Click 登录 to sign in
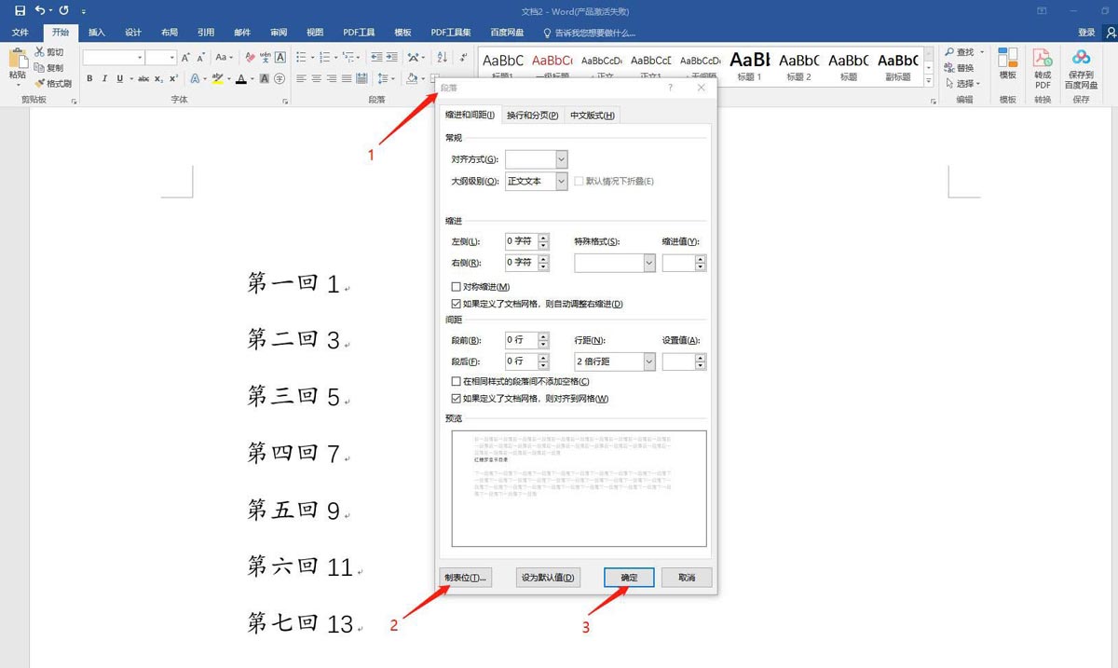The width and height of the screenshot is (1118, 668). [1086, 33]
